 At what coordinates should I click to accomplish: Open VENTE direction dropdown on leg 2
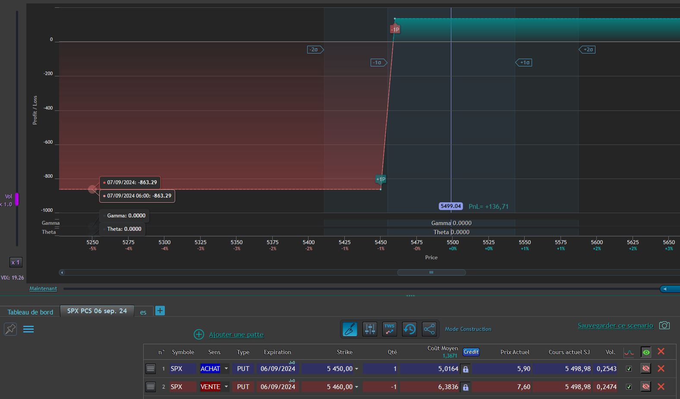[226, 387]
